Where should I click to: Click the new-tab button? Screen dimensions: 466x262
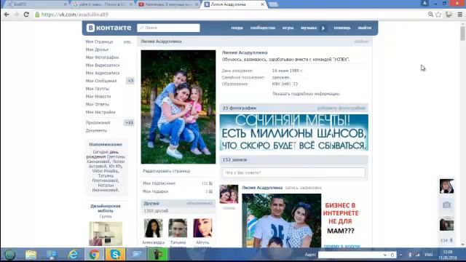[x=273, y=4]
